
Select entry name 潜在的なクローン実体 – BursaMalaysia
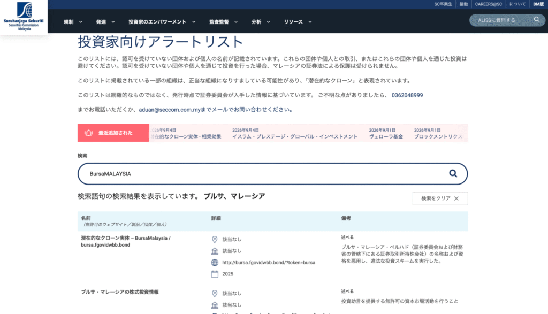click(125, 241)
